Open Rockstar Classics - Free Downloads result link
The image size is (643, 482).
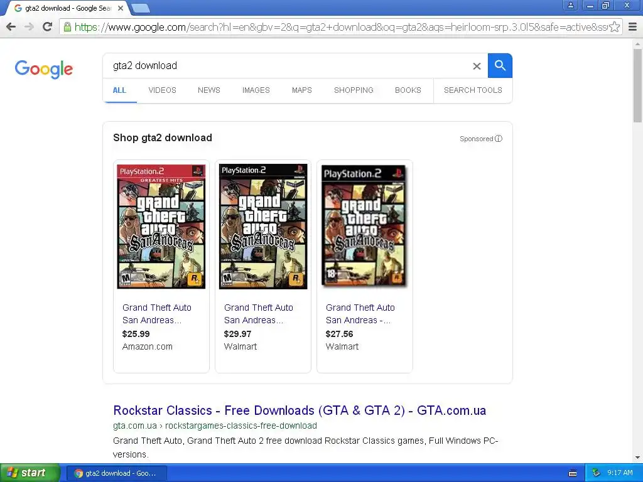[300, 410]
